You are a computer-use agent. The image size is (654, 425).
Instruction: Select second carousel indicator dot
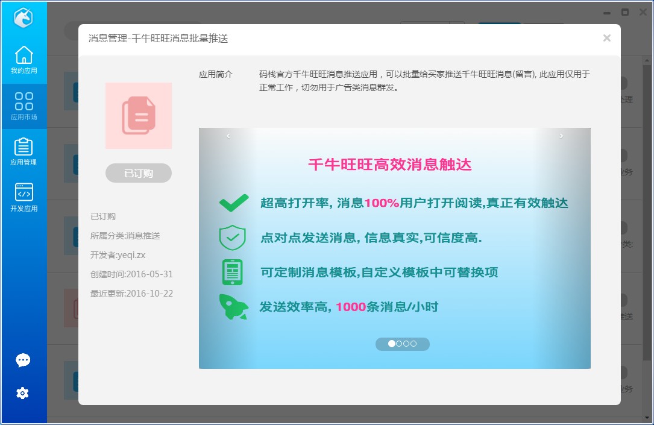399,344
